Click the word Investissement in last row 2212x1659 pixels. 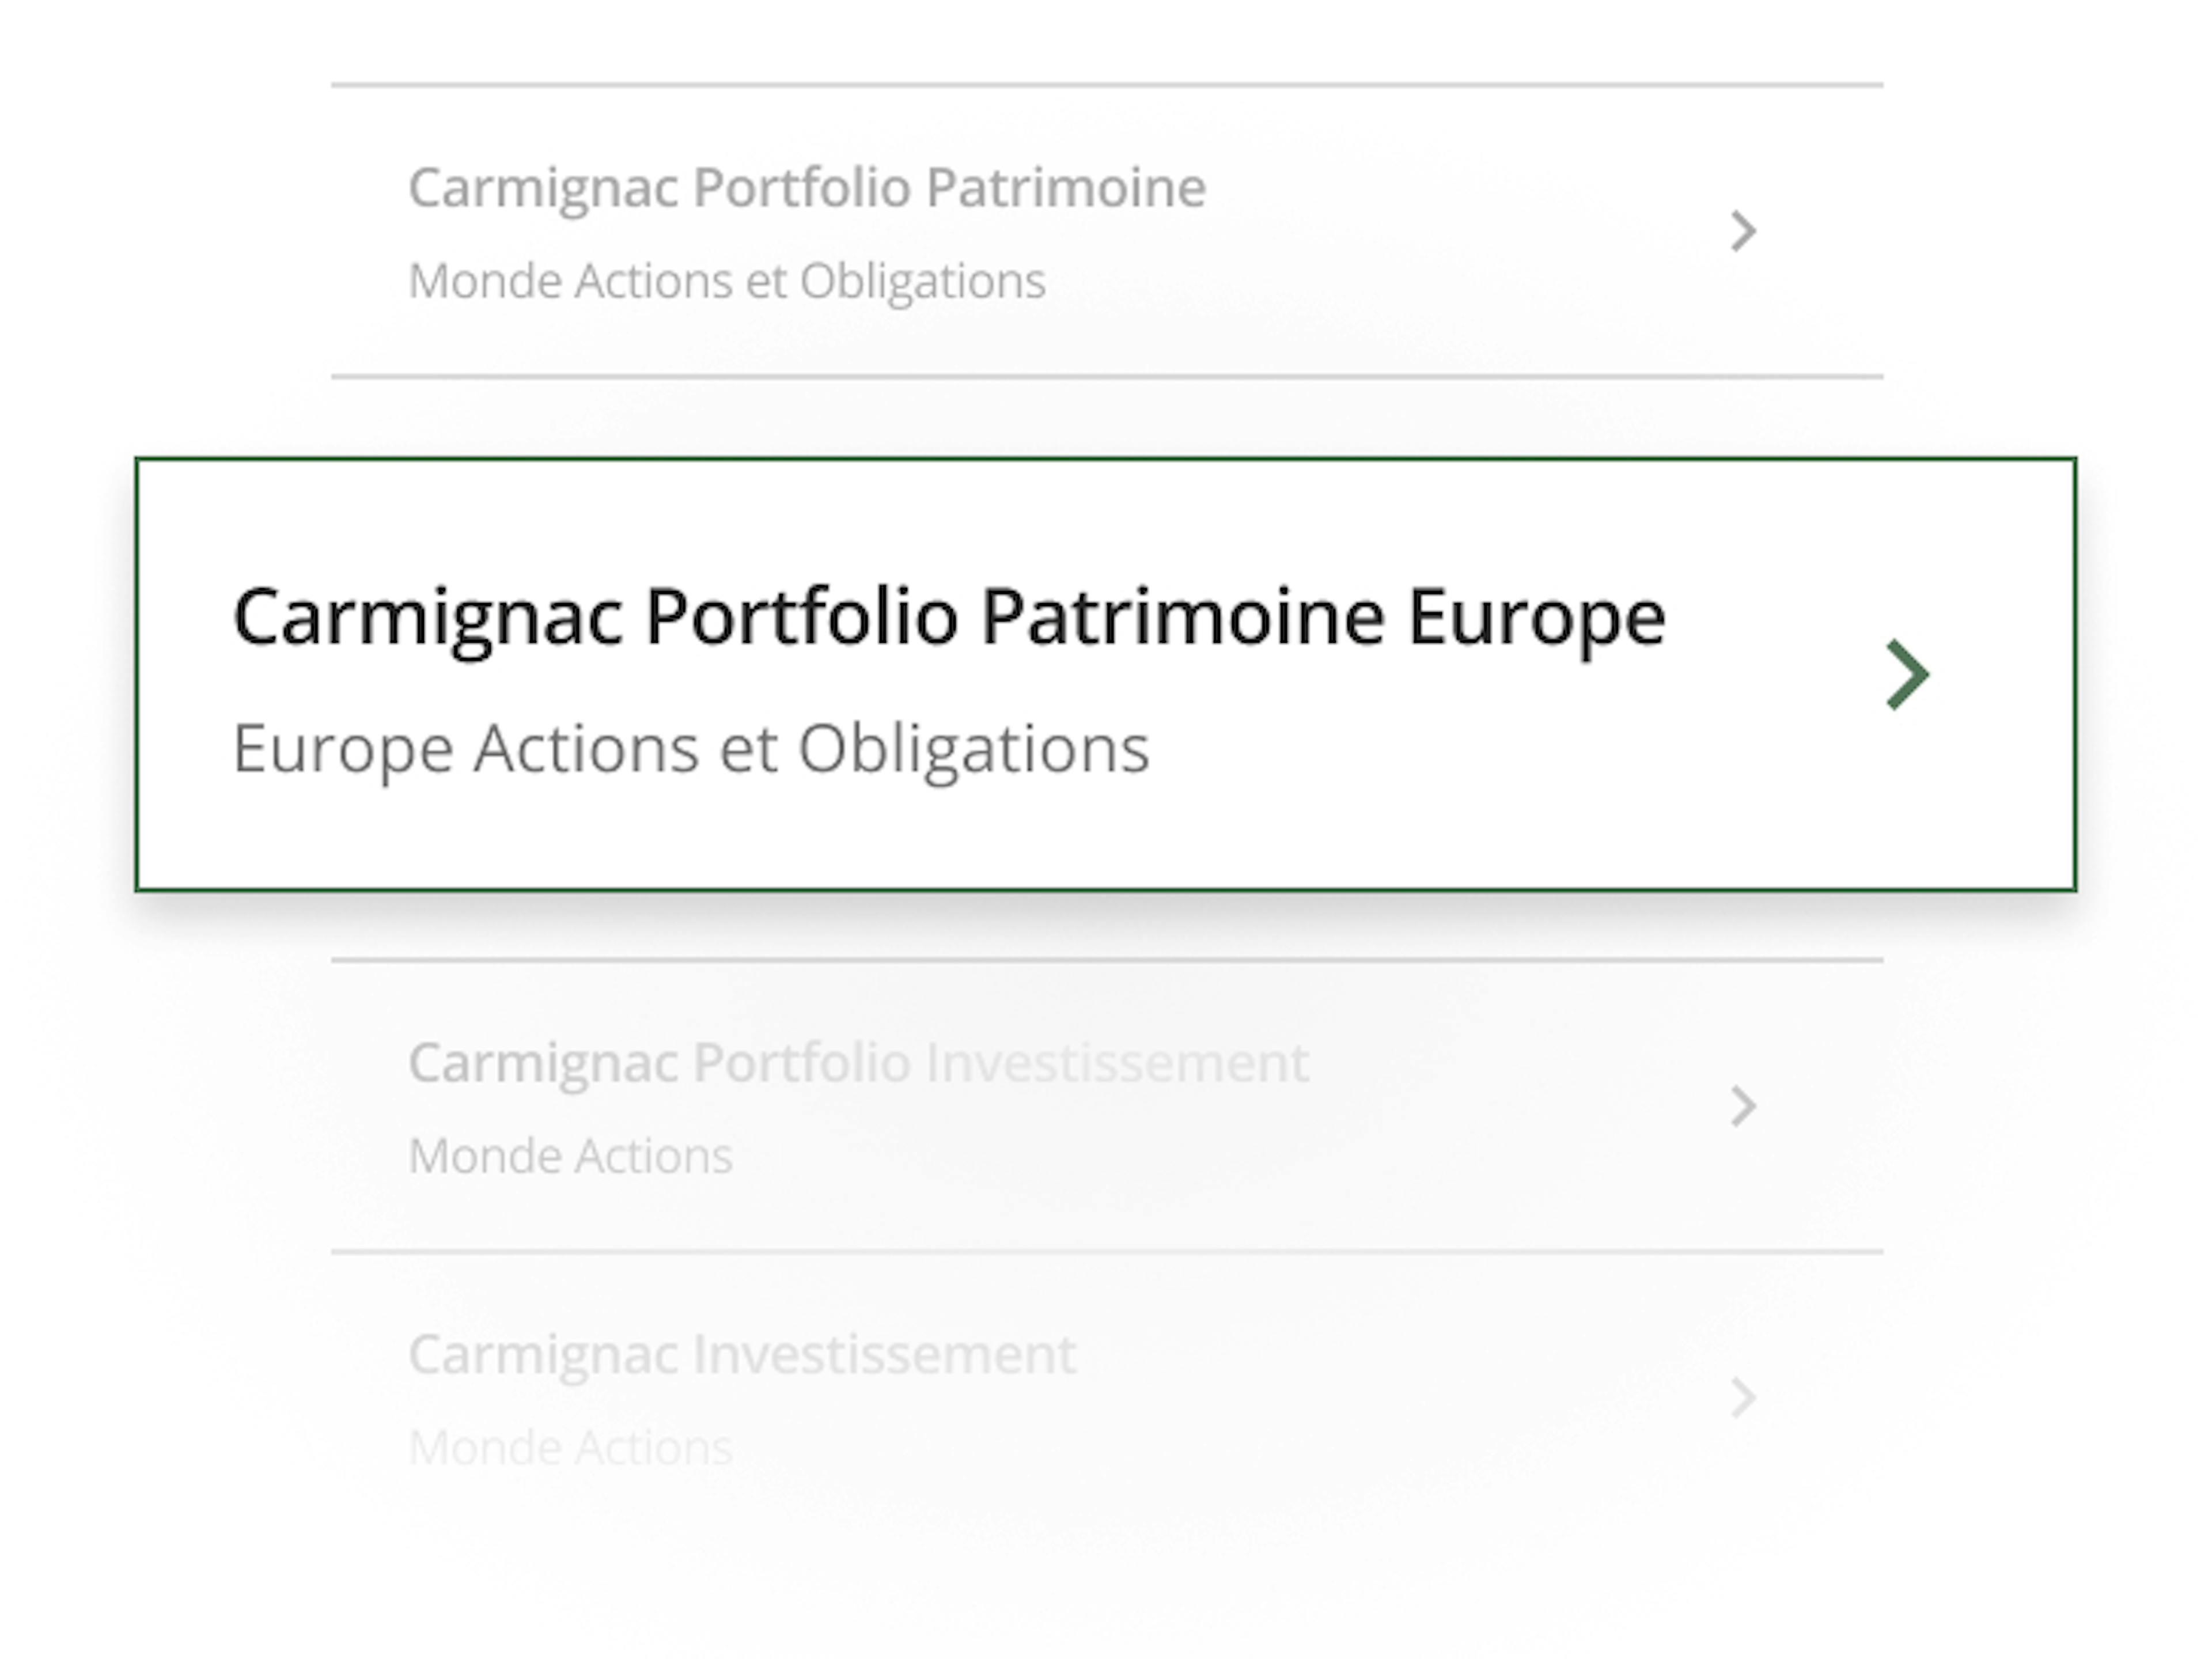tap(884, 1355)
